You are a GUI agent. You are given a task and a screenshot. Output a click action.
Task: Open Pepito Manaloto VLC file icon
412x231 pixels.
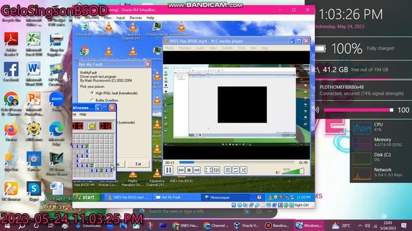coord(133,178)
